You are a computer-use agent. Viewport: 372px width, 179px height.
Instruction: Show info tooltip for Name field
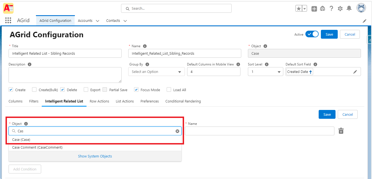[x=145, y=46]
